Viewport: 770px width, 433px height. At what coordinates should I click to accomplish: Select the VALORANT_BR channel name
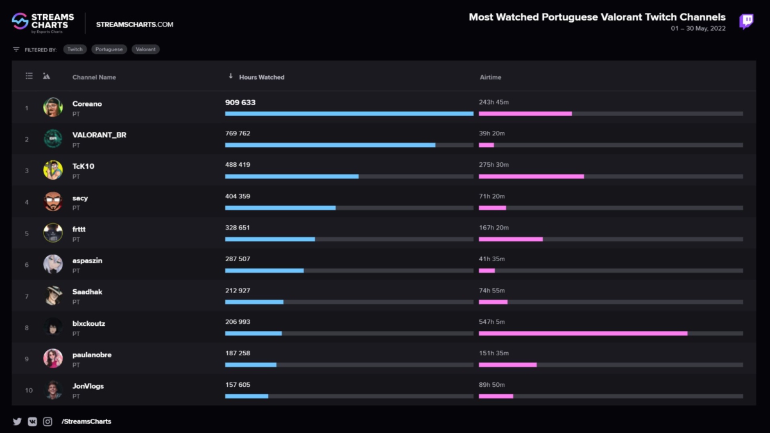(99, 135)
